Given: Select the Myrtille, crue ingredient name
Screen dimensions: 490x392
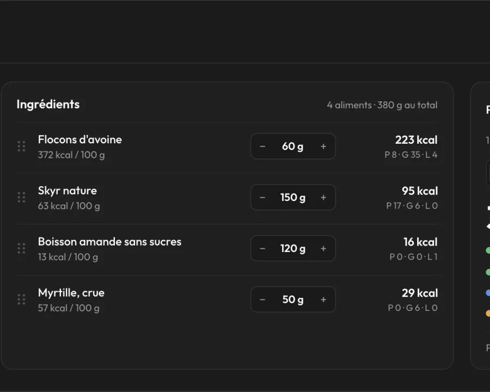Looking at the screenshot, I should coord(71,293).
